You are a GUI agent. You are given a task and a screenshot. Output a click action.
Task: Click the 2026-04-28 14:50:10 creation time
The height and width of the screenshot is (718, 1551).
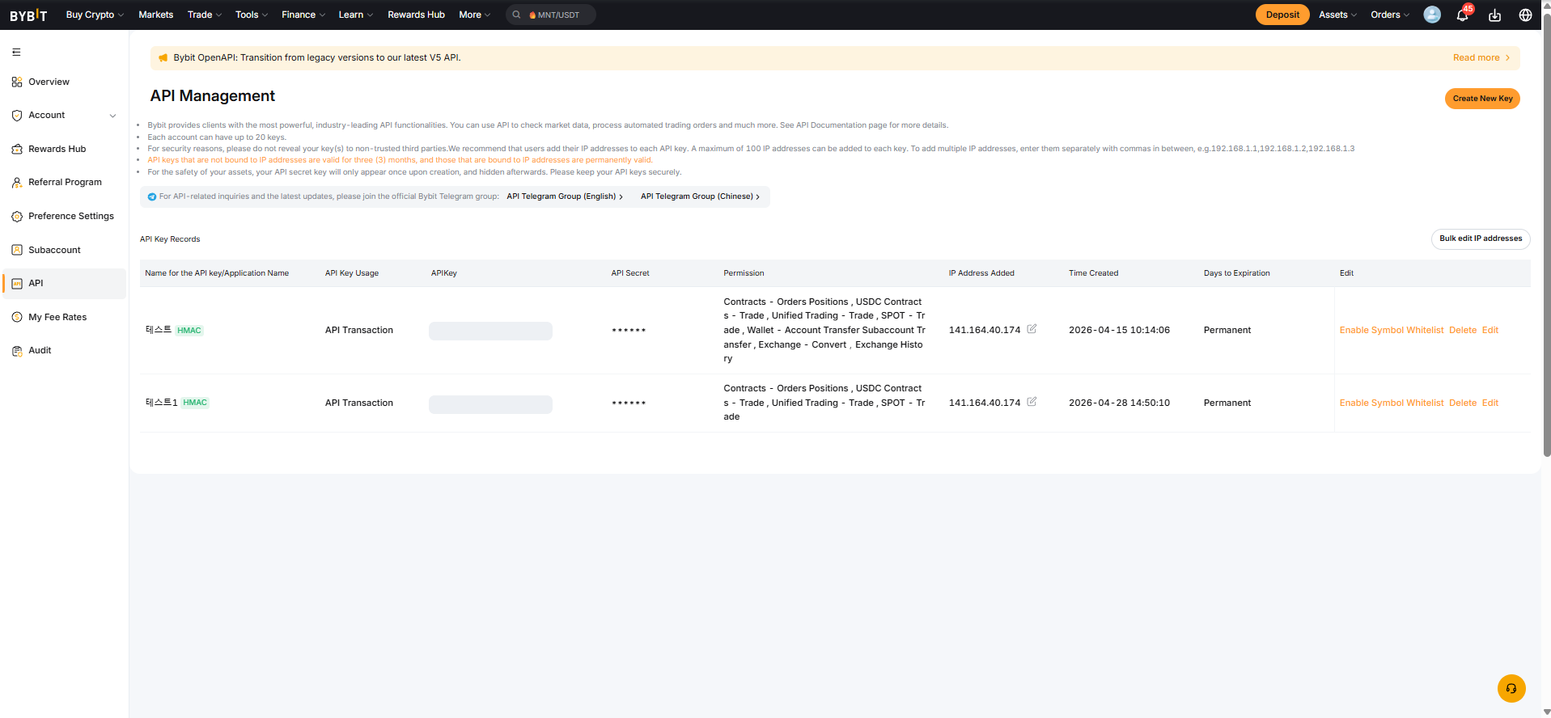[x=1119, y=403]
